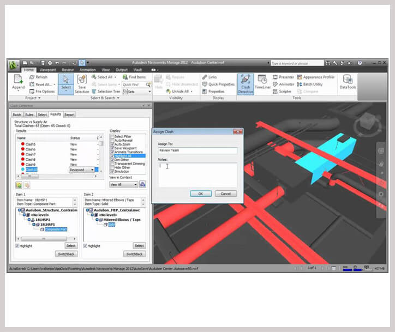This screenshot has width=395, height=332.
Task: Click the Item 1 Select button
Action: tap(71, 246)
